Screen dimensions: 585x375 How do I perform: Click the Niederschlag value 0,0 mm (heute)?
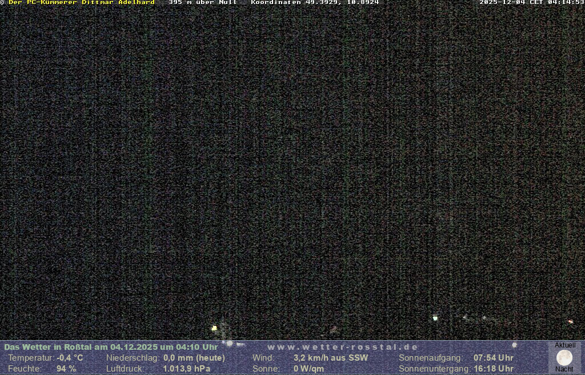(x=194, y=358)
